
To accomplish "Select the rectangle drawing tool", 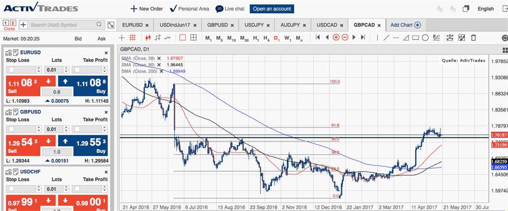I will [416, 38].
